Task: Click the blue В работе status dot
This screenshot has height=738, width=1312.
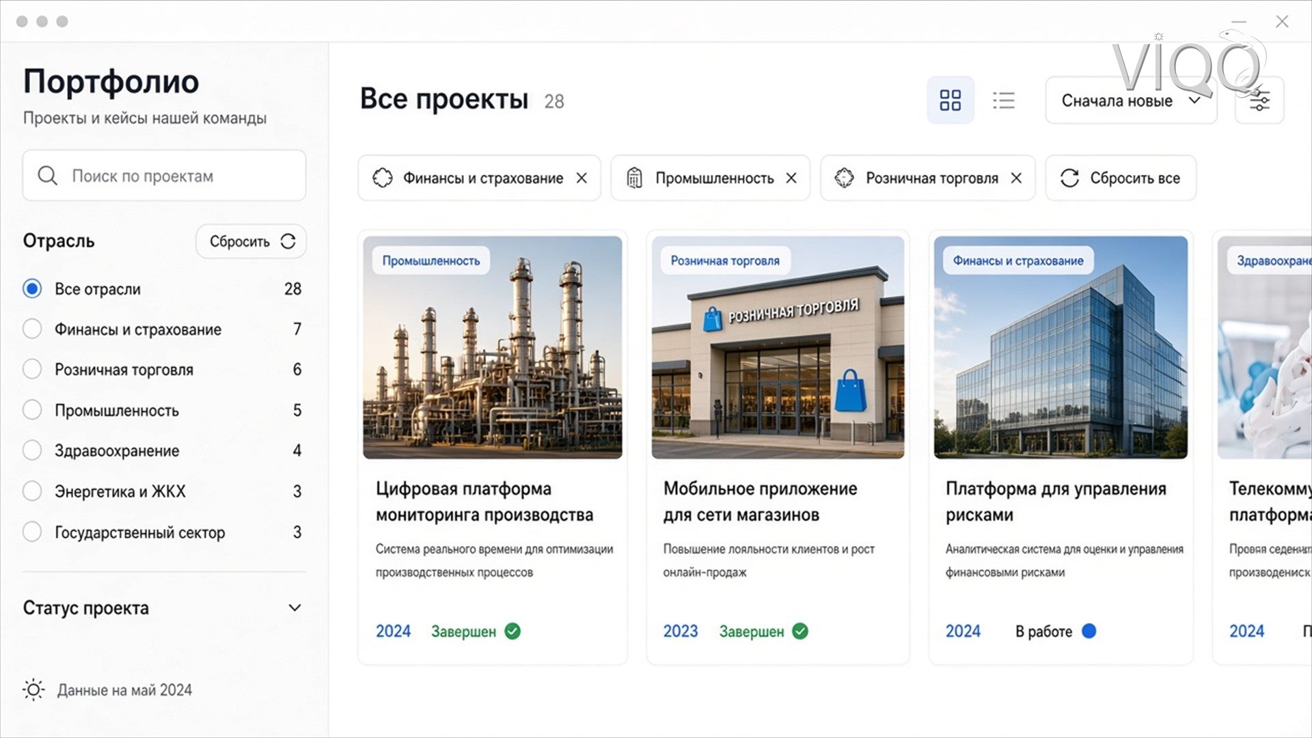Action: point(1089,631)
